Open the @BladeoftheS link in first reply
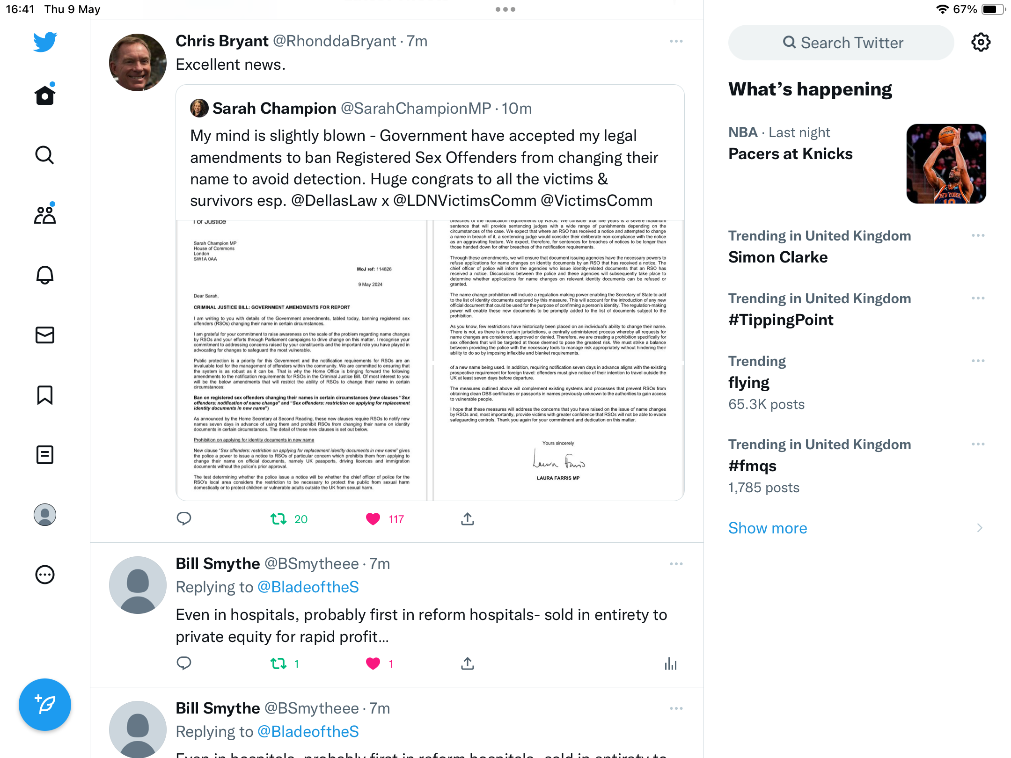This screenshot has width=1011, height=758. [x=308, y=587]
